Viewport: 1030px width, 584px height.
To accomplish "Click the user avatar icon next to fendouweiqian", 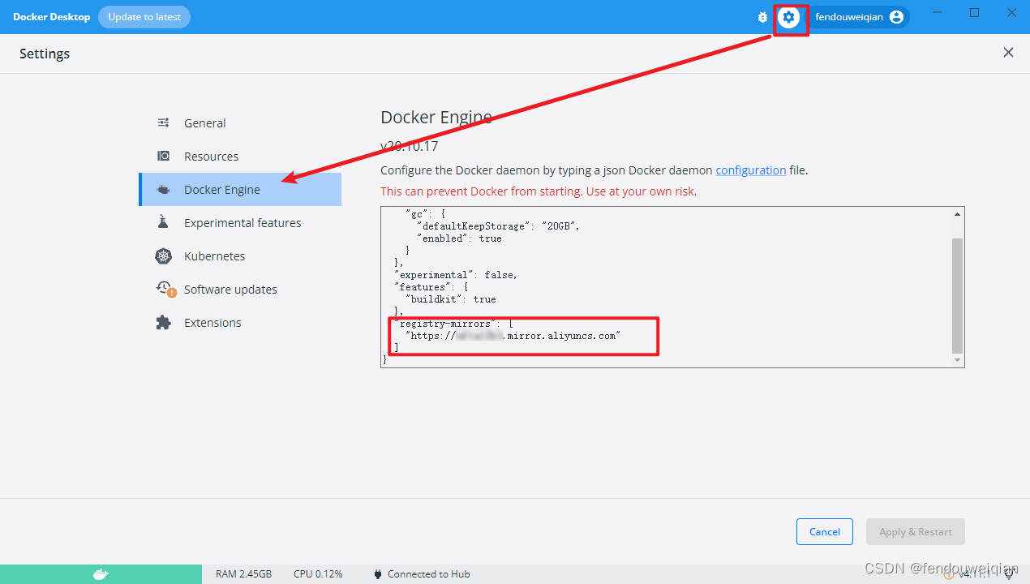I will click(x=896, y=16).
